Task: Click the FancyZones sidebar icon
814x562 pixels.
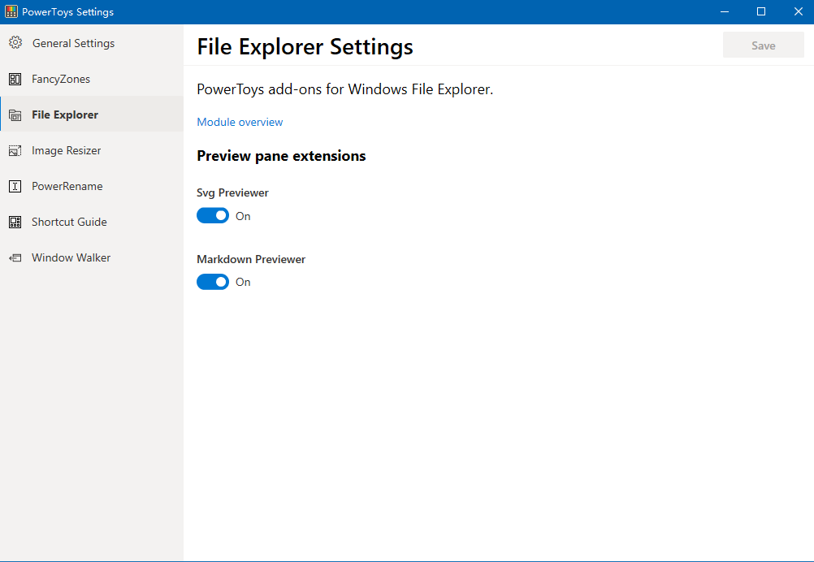Action: tap(15, 79)
